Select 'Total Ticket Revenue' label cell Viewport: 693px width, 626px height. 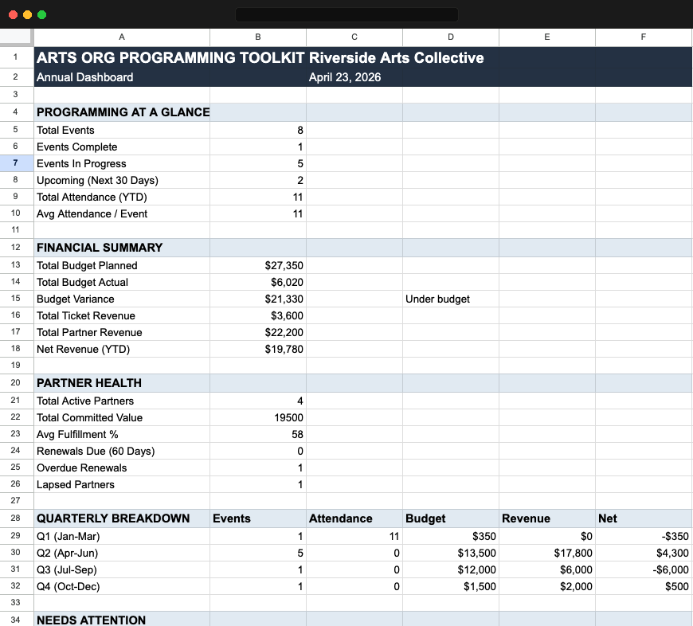click(x=122, y=315)
